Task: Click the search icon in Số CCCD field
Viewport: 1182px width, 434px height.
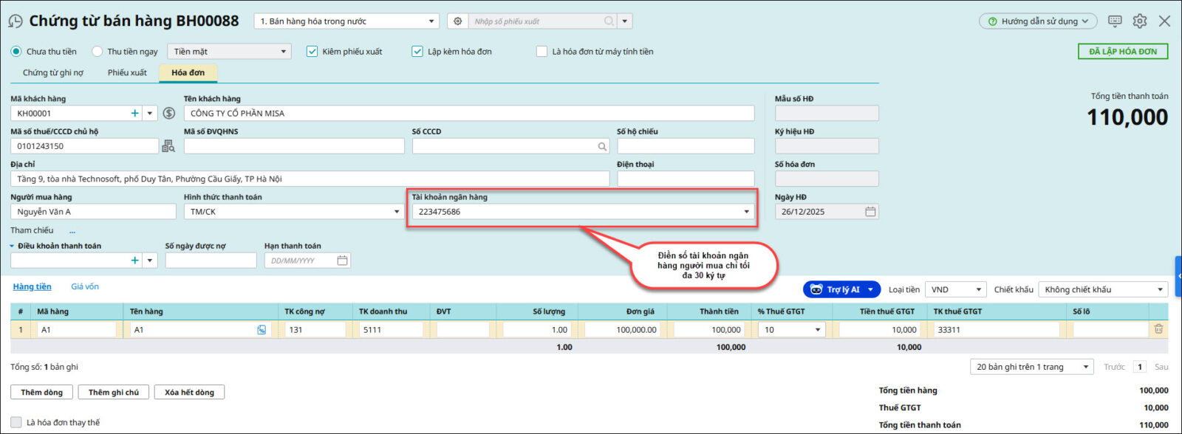Action: [x=602, y=147]
